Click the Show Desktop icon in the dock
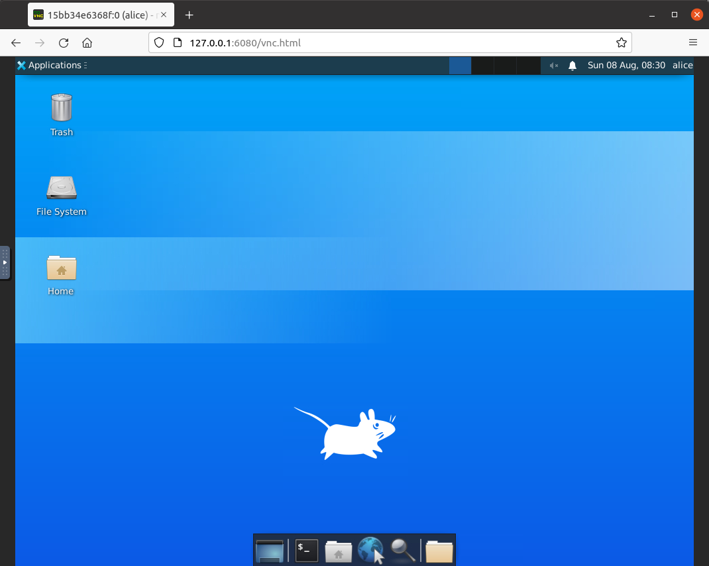 click(x=270, y=550)
